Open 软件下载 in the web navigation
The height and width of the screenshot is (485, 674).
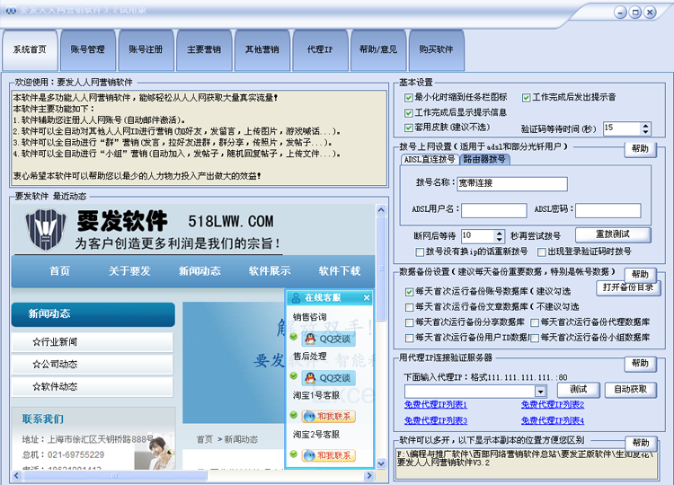(x=340, y=271)
